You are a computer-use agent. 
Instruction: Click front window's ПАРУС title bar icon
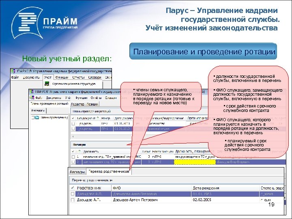[x=32, y=92]
